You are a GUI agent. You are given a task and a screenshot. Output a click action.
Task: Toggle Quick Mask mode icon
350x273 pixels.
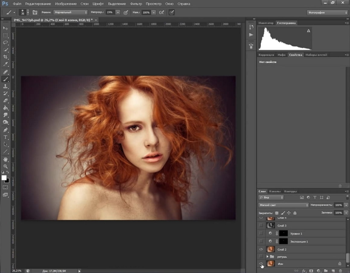5,187
